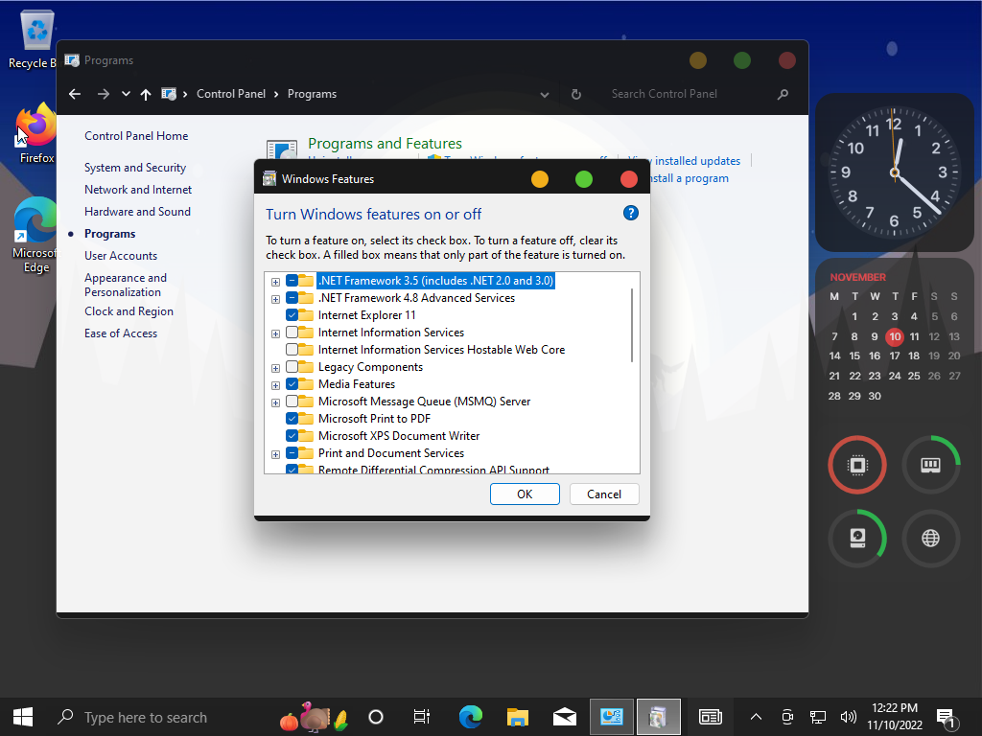Screen dimensions: 982x736
Task: Click the OK button
Action: click(x=525, y=494)
